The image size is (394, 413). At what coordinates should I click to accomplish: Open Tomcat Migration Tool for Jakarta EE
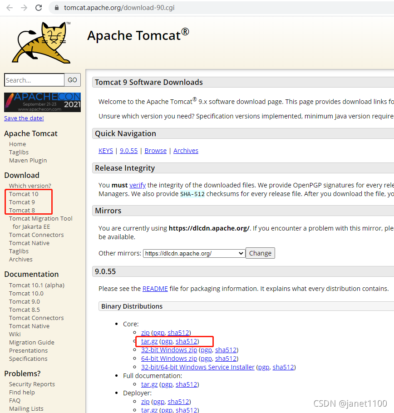pos(40,222)
